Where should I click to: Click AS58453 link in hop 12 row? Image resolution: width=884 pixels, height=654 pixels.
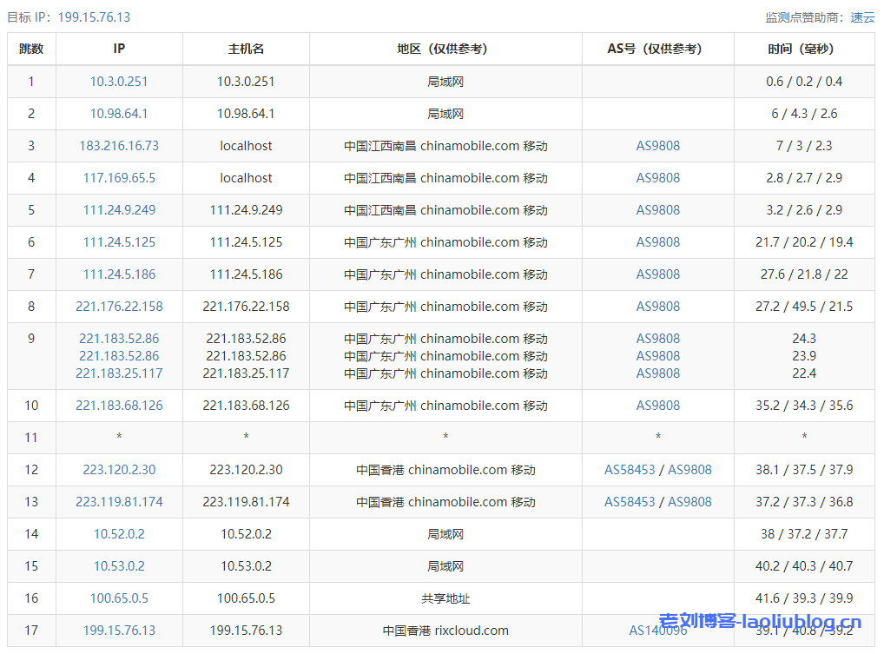pyautogui.click(x=630, y=470)
